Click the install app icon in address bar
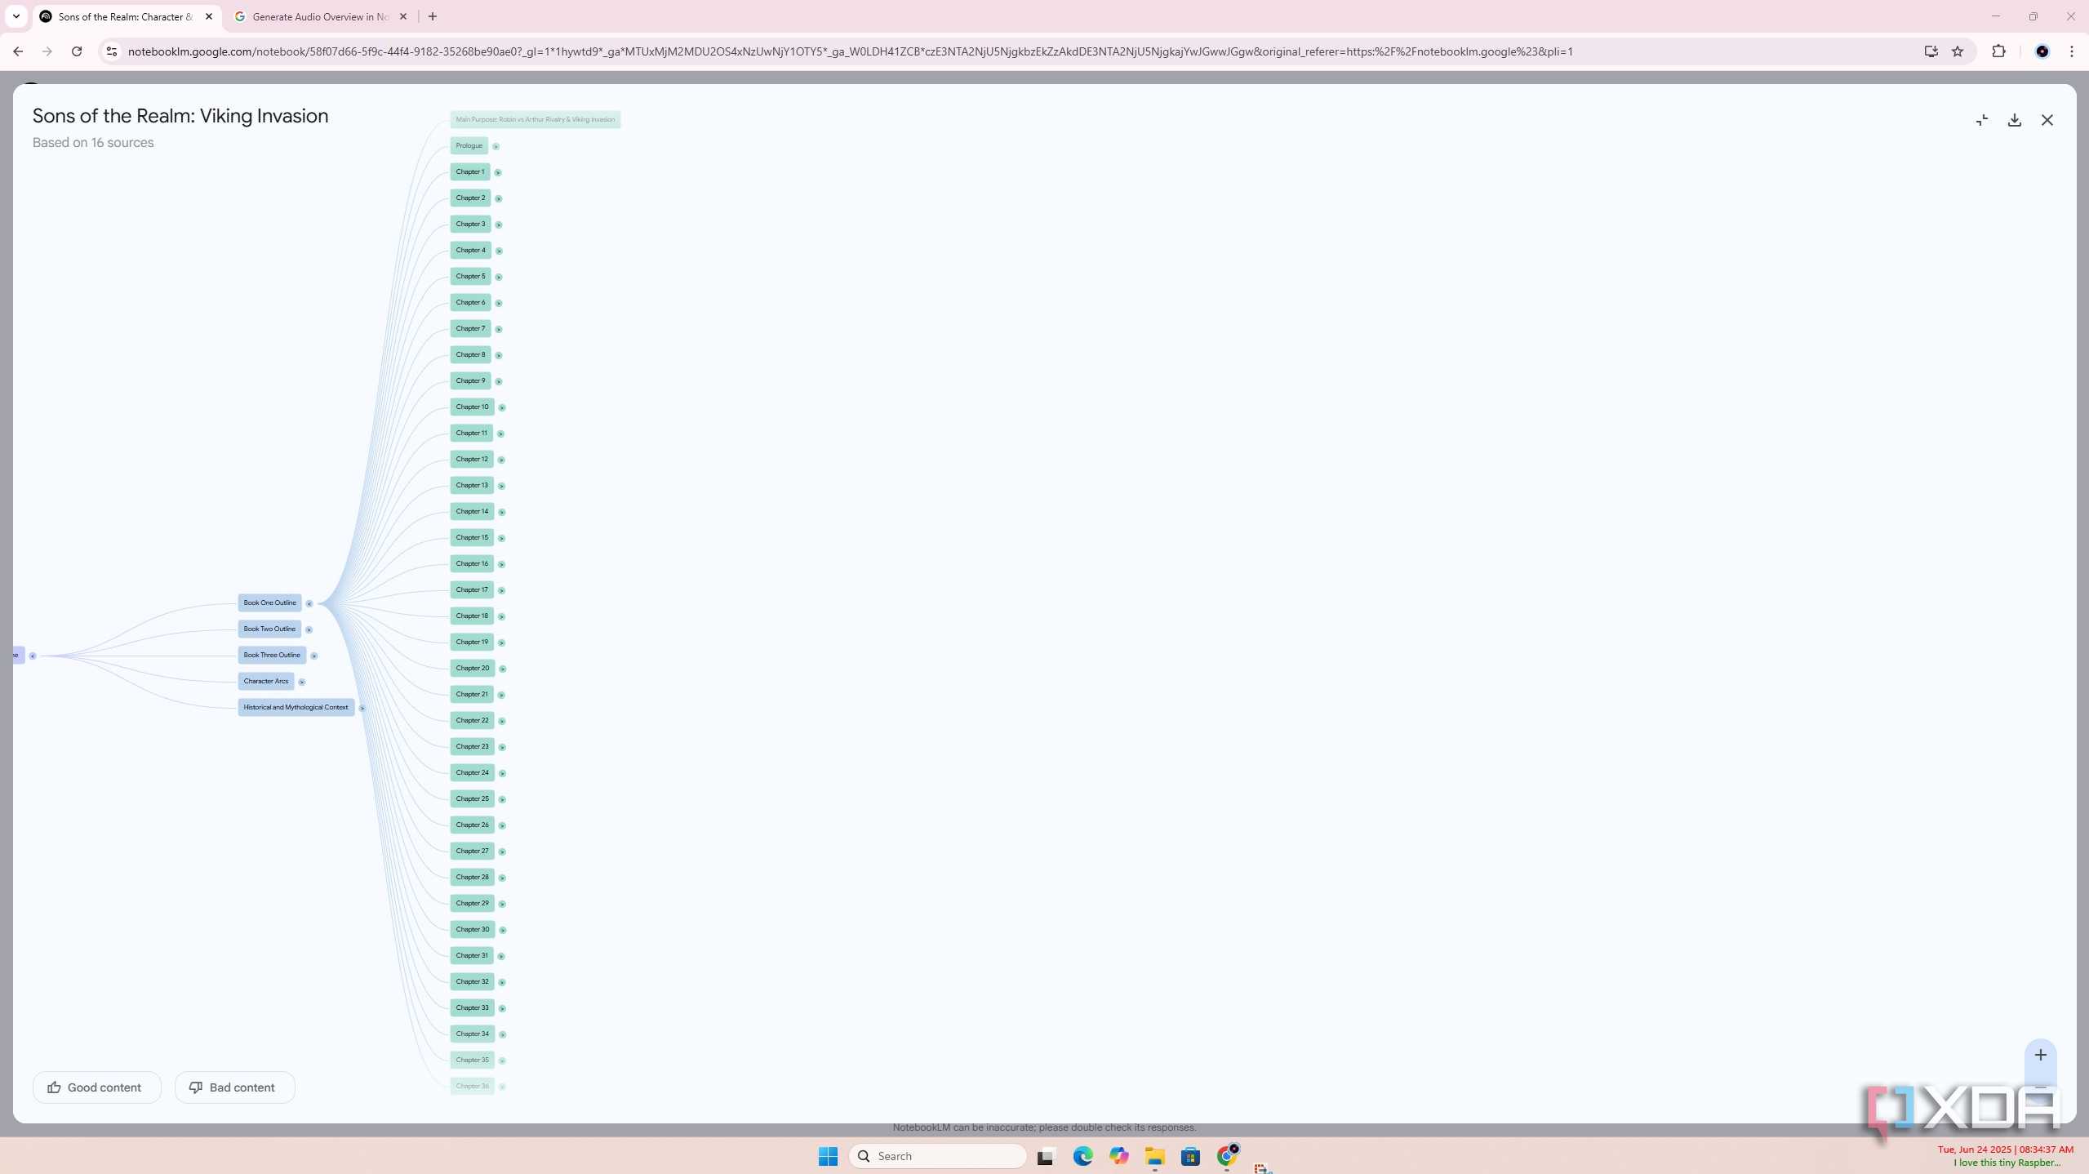The width and height of the screenshot is (2089, 1174). click(1931, 51)
